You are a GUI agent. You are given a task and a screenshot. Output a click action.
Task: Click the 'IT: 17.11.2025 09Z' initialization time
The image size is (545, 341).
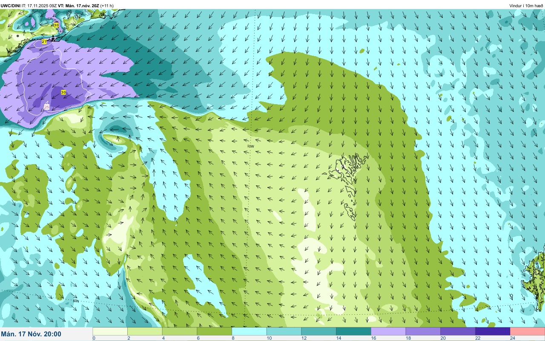(39, 6)
